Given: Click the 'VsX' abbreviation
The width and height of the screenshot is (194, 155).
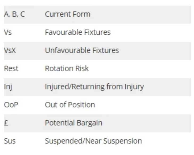Looking at the screenshot, I should tap(10, 50).
